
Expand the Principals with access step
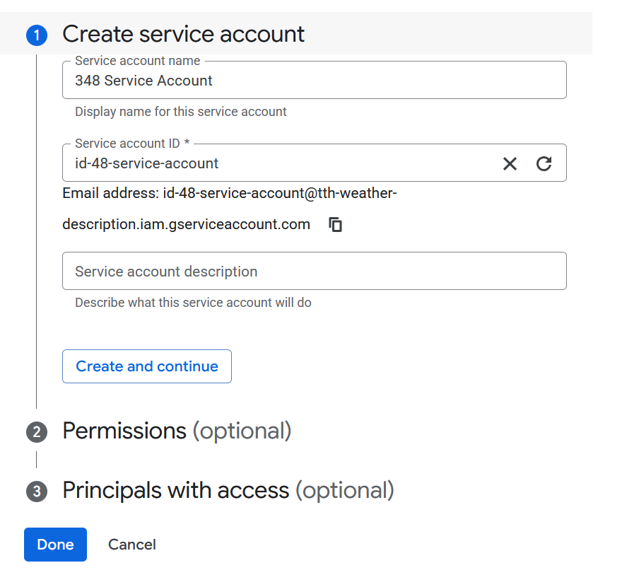pyautogui.click(x=228, y=491)
